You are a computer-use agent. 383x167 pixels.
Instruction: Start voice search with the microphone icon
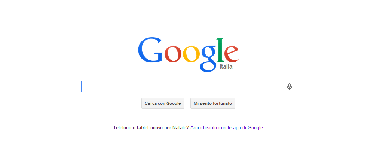click(289, 86)
